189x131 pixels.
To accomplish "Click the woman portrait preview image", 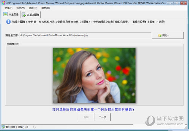I will [x=94, y=75].
